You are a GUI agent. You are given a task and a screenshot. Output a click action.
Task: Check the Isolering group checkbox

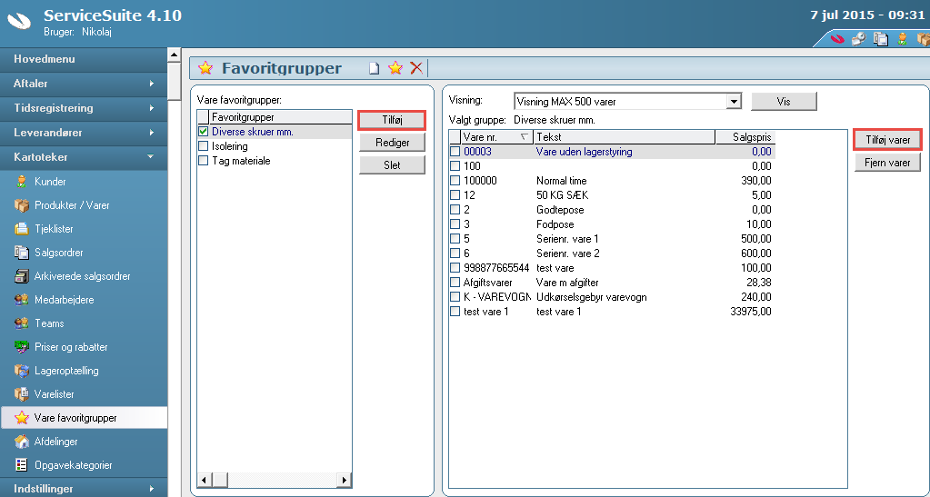204,146
